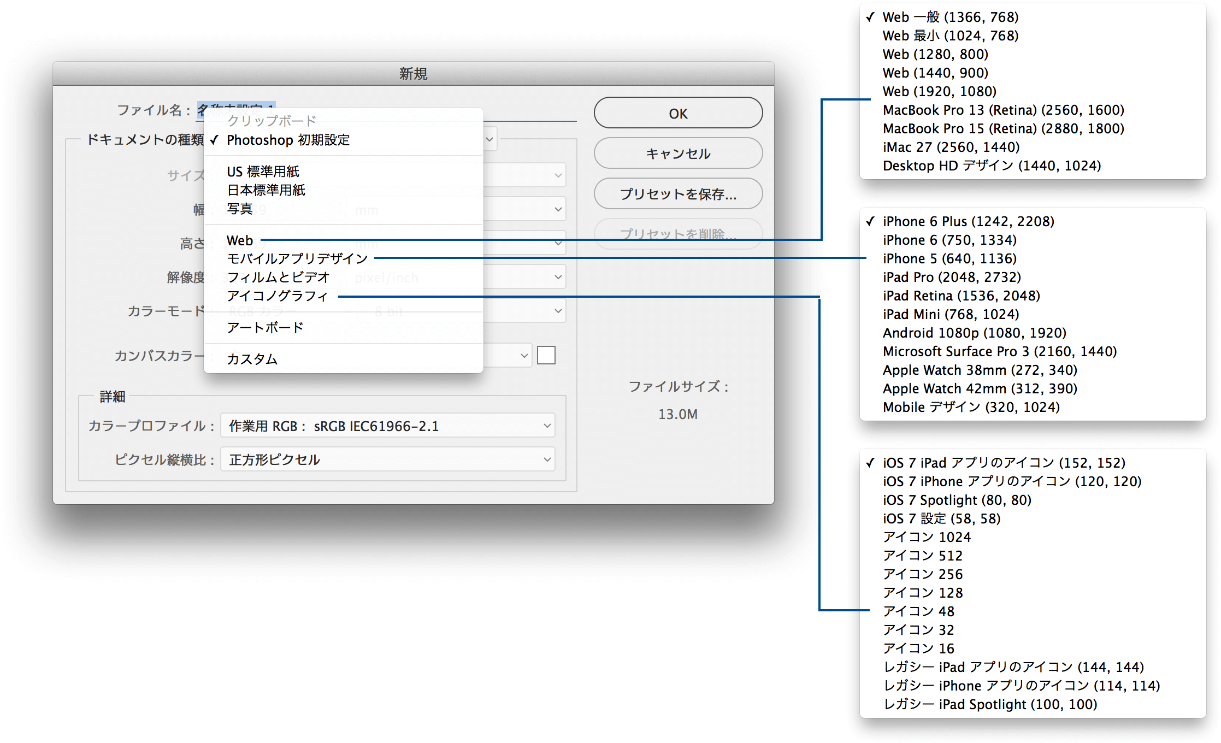Open the カラープロファイル dropdown
The height and width of the screenshot is (743, 1221).
click(x=388, y=426)
